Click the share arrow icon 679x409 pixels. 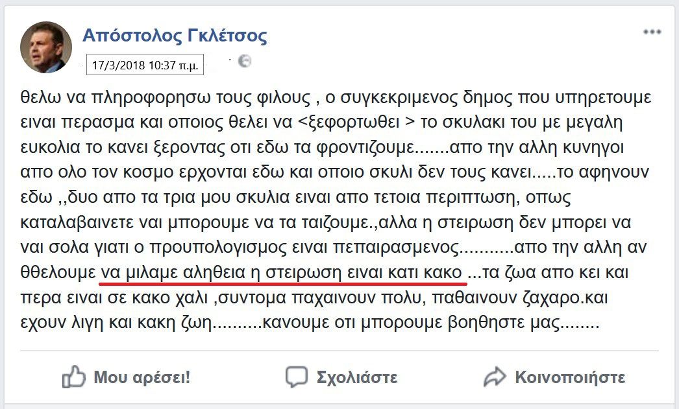(x=495, y=377)
